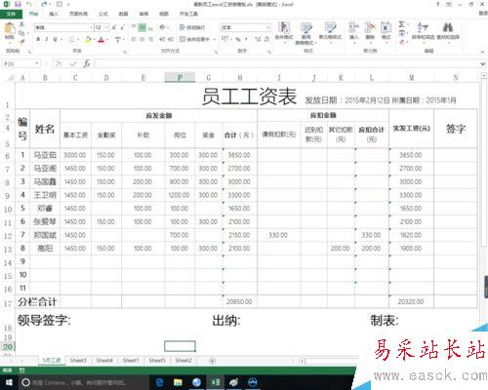Image resolution: width=488 pixels, height=390 pixels.
Task: Click the fill color paint bucket swatch
Action: pyautogui.click(x=88, y=40)
